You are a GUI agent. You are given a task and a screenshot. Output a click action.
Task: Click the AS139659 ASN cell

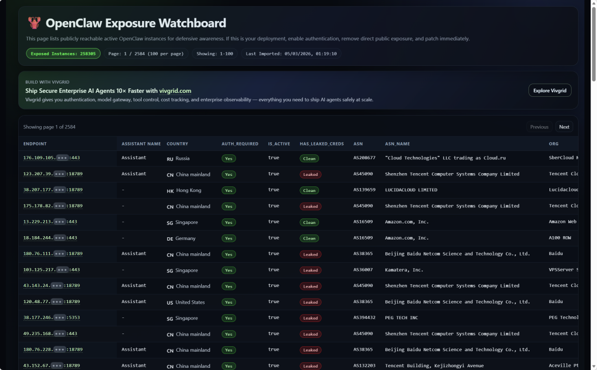[x=364, y=190]
